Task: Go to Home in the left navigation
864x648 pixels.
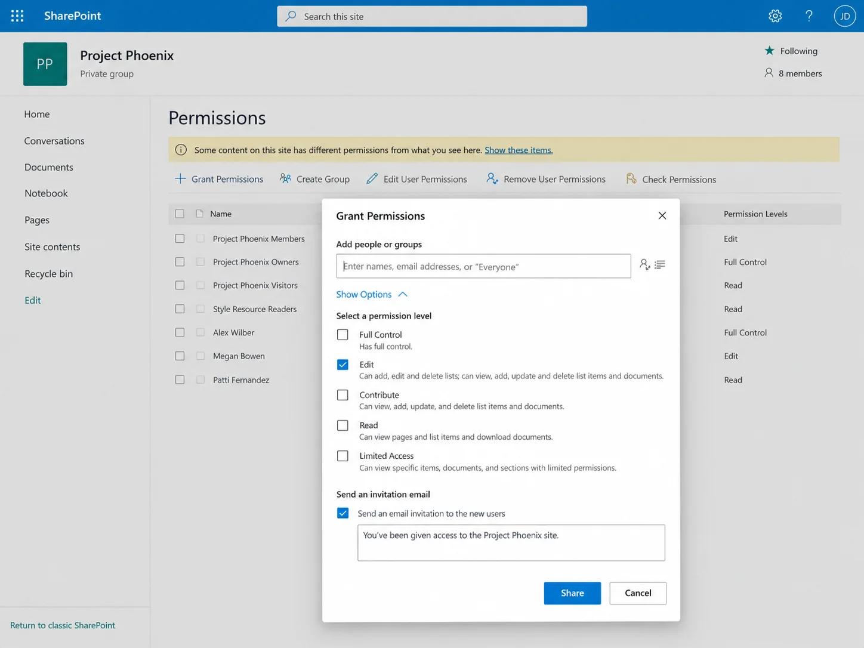Action: 37,114
